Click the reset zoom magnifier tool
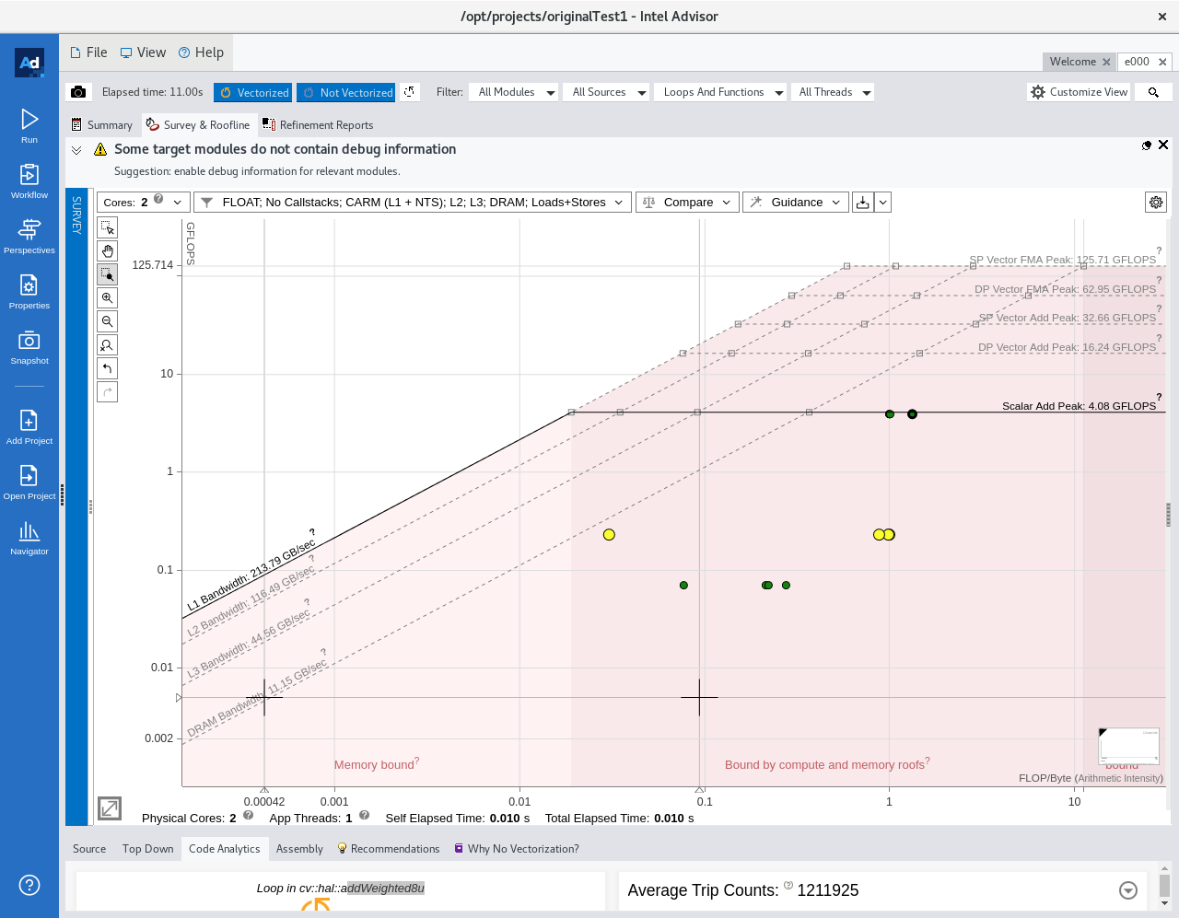 point(108,344)
